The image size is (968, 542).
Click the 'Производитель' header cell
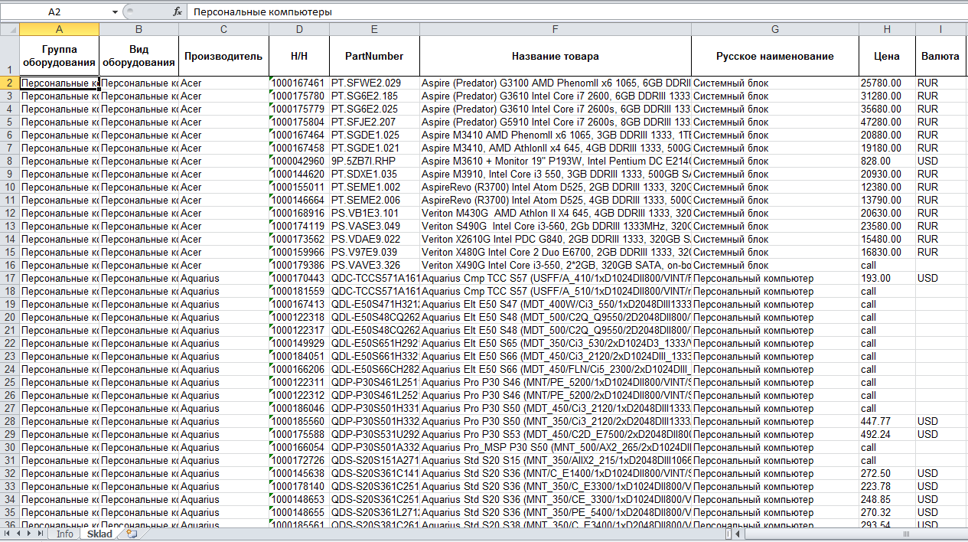[223, 56]
